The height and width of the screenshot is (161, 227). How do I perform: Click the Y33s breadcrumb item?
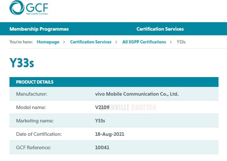click(181, 42)
